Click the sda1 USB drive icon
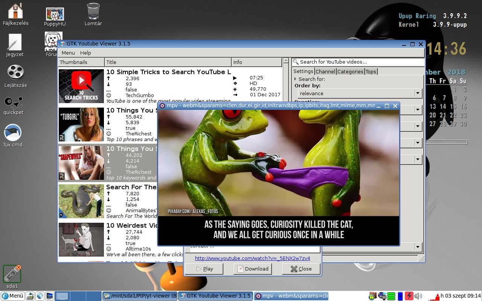482x301 pixels. coord(12,274)
